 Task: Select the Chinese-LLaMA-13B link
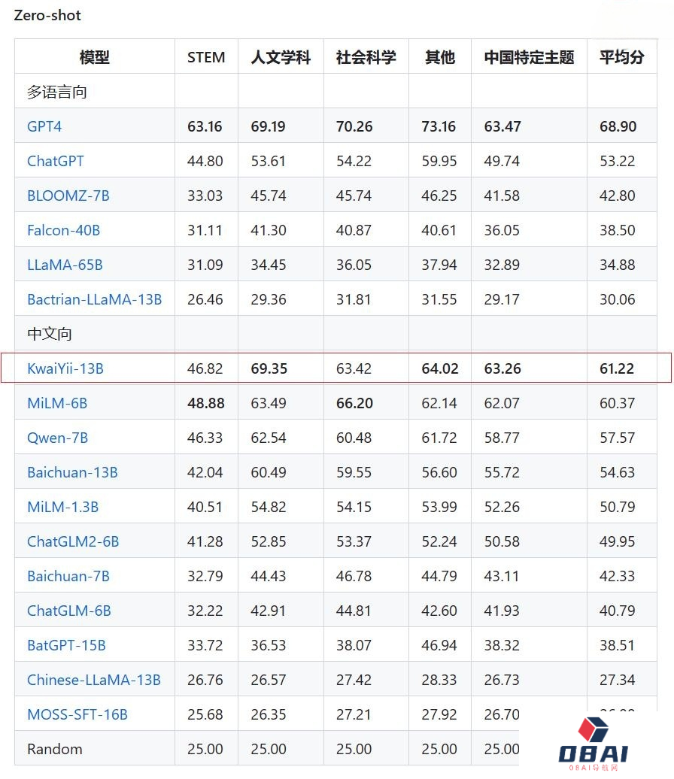point(94,680)
